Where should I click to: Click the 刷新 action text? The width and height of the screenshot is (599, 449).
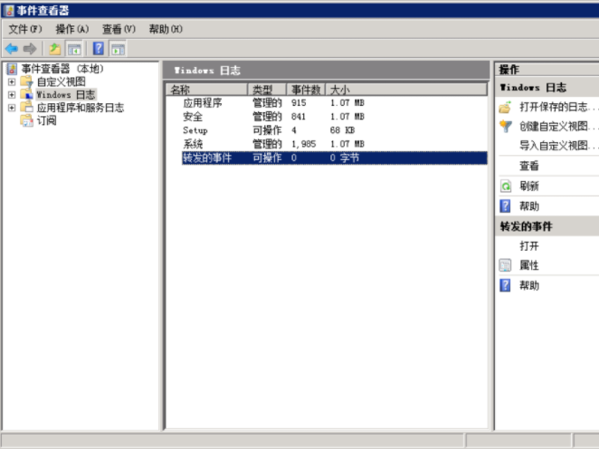tap(529, 186)
